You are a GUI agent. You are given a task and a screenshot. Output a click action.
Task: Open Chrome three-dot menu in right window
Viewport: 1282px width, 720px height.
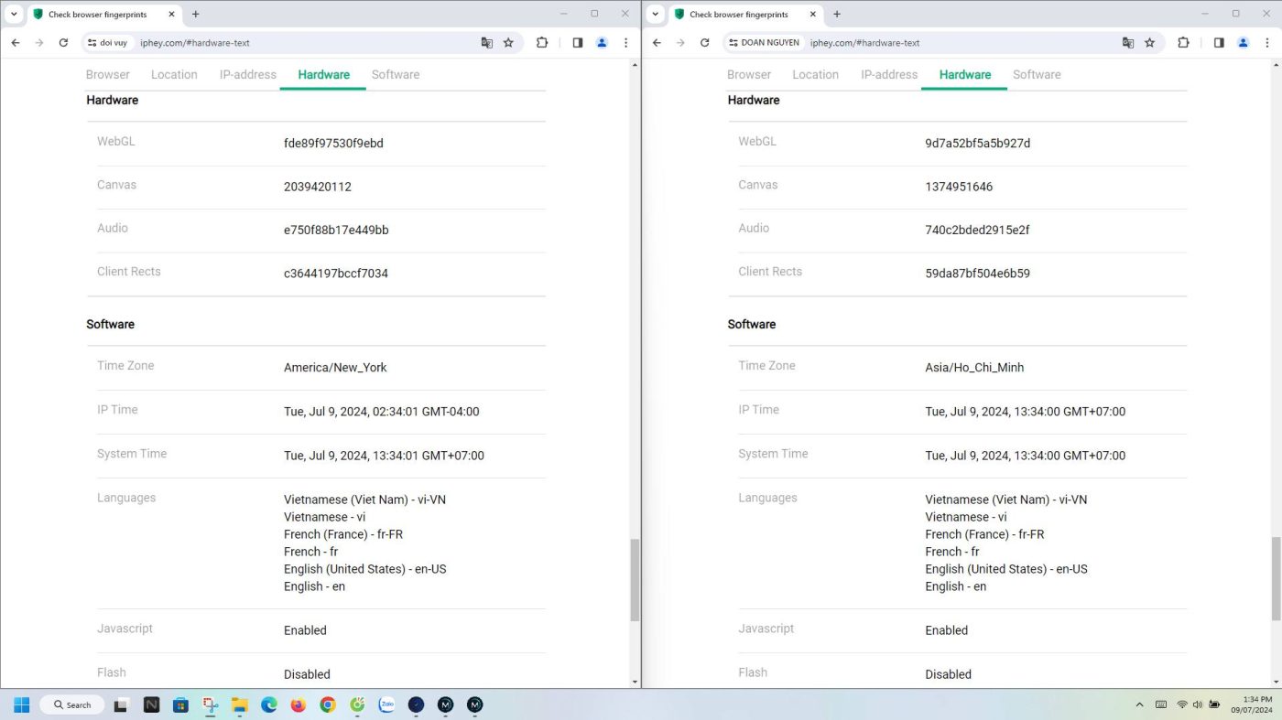tap(1266, 42)
